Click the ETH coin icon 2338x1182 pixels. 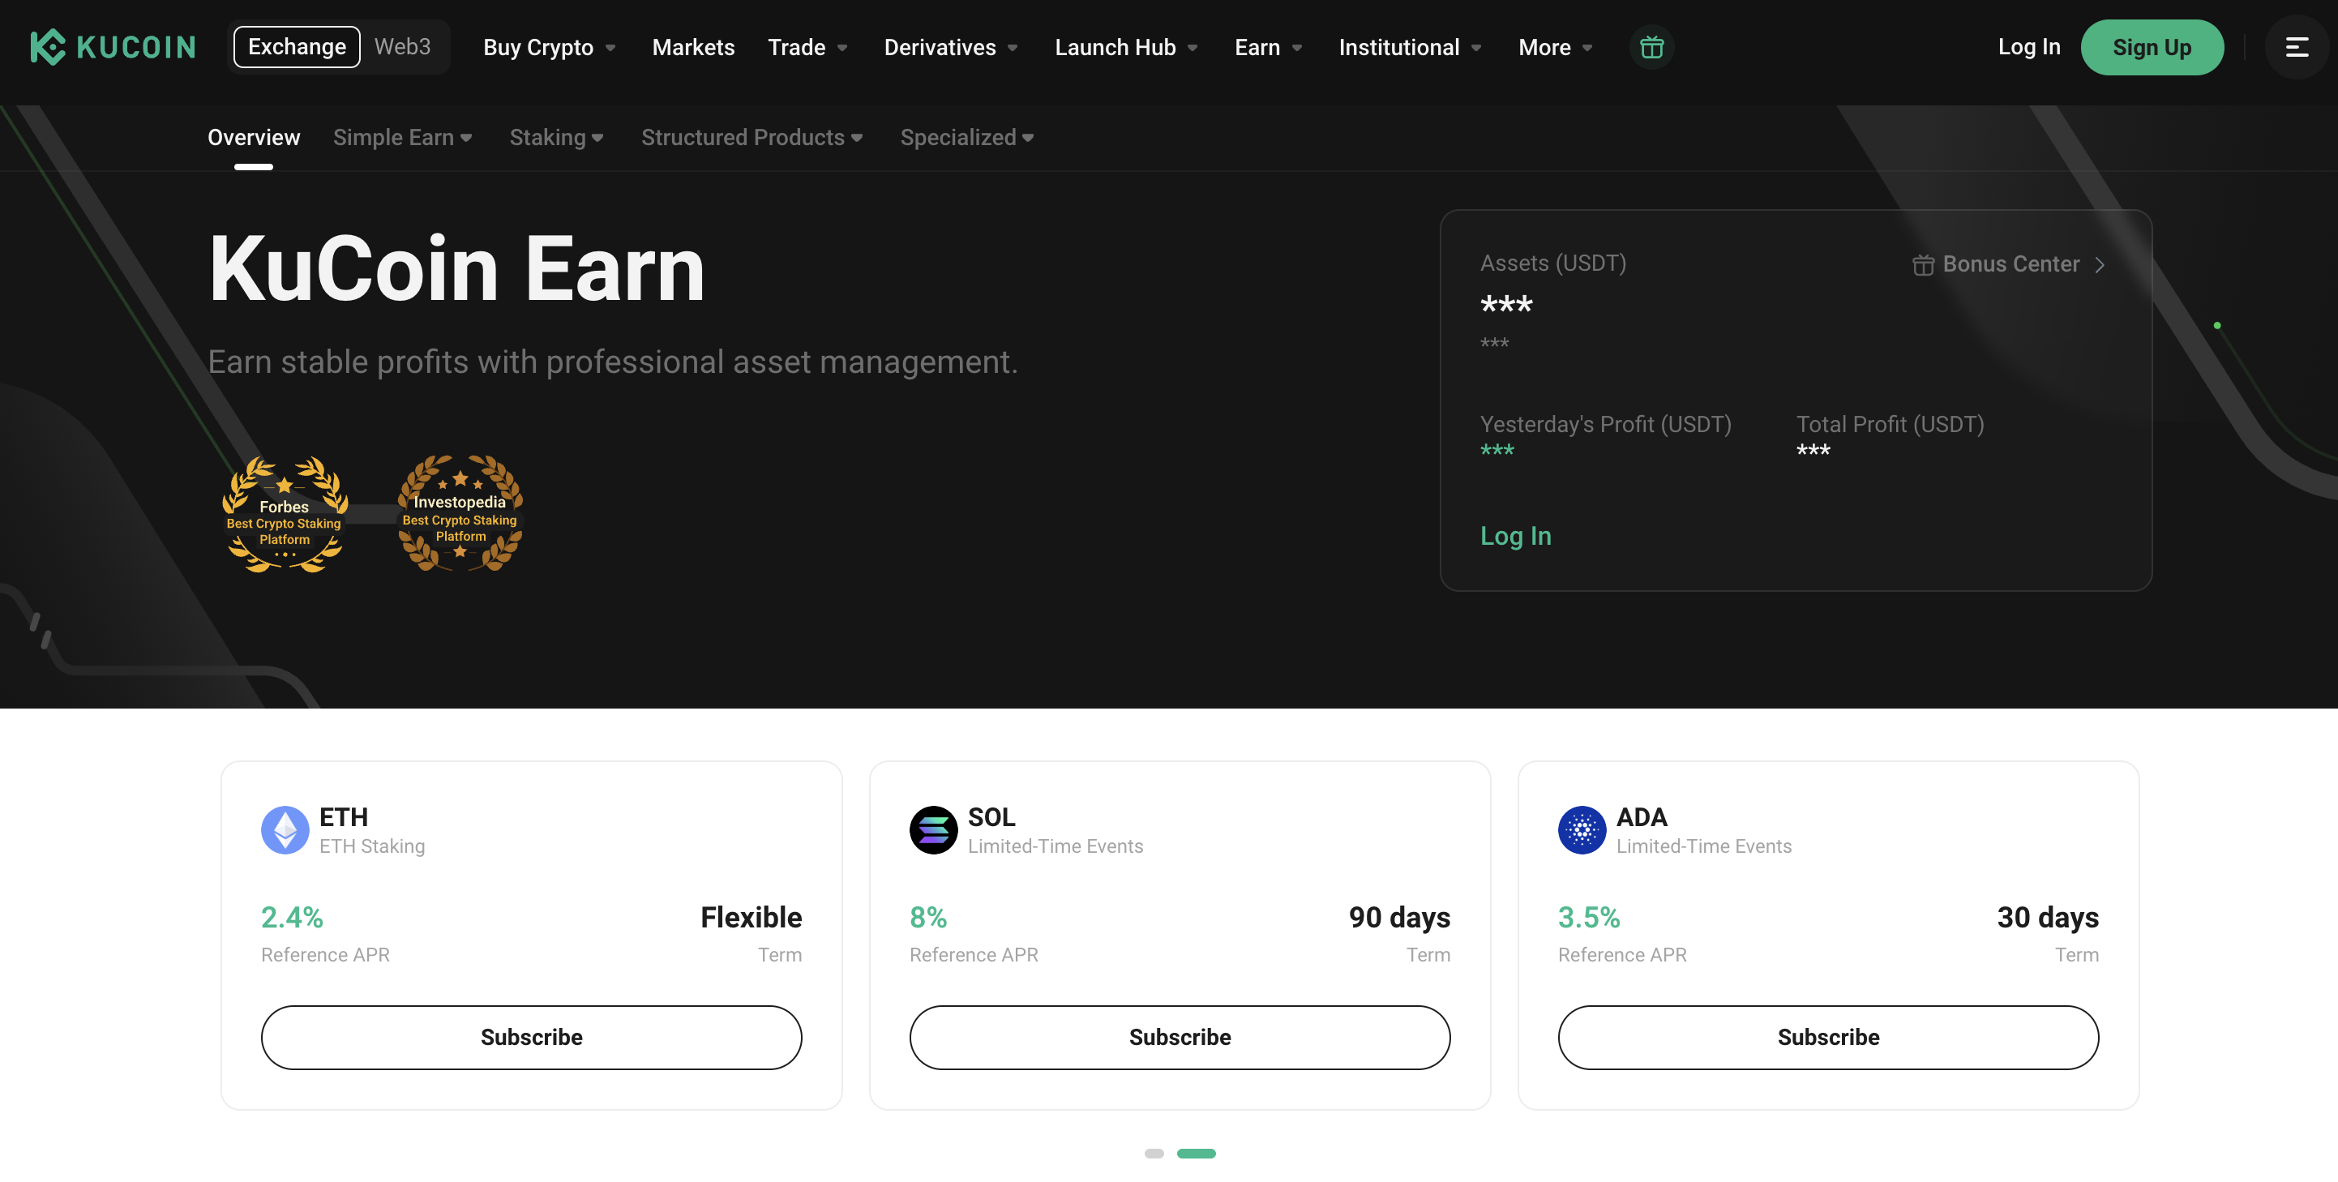tap(285, 830)
